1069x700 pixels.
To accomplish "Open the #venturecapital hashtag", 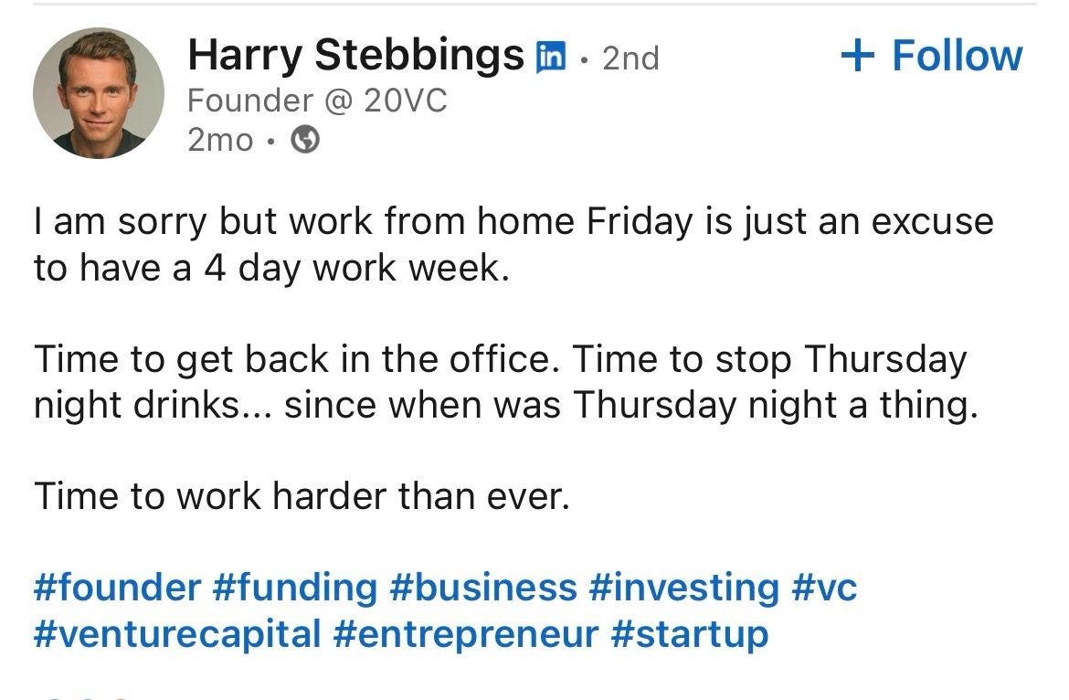I will 177,634.
